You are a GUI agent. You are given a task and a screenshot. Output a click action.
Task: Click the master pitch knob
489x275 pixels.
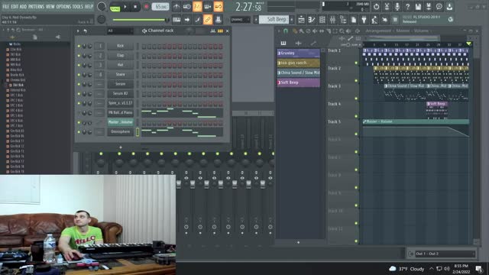tap(102, 20)
